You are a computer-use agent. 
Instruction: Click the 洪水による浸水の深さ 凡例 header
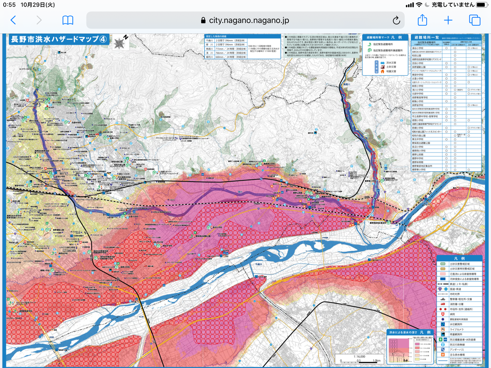[410, 332]
